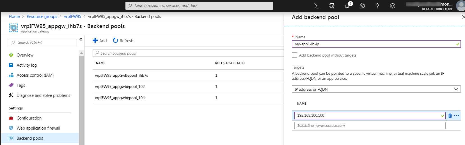The height and width of the screenshot is (145, 465).
Task: Open Web application firewall settings
Action: click(x=38, y=128)
